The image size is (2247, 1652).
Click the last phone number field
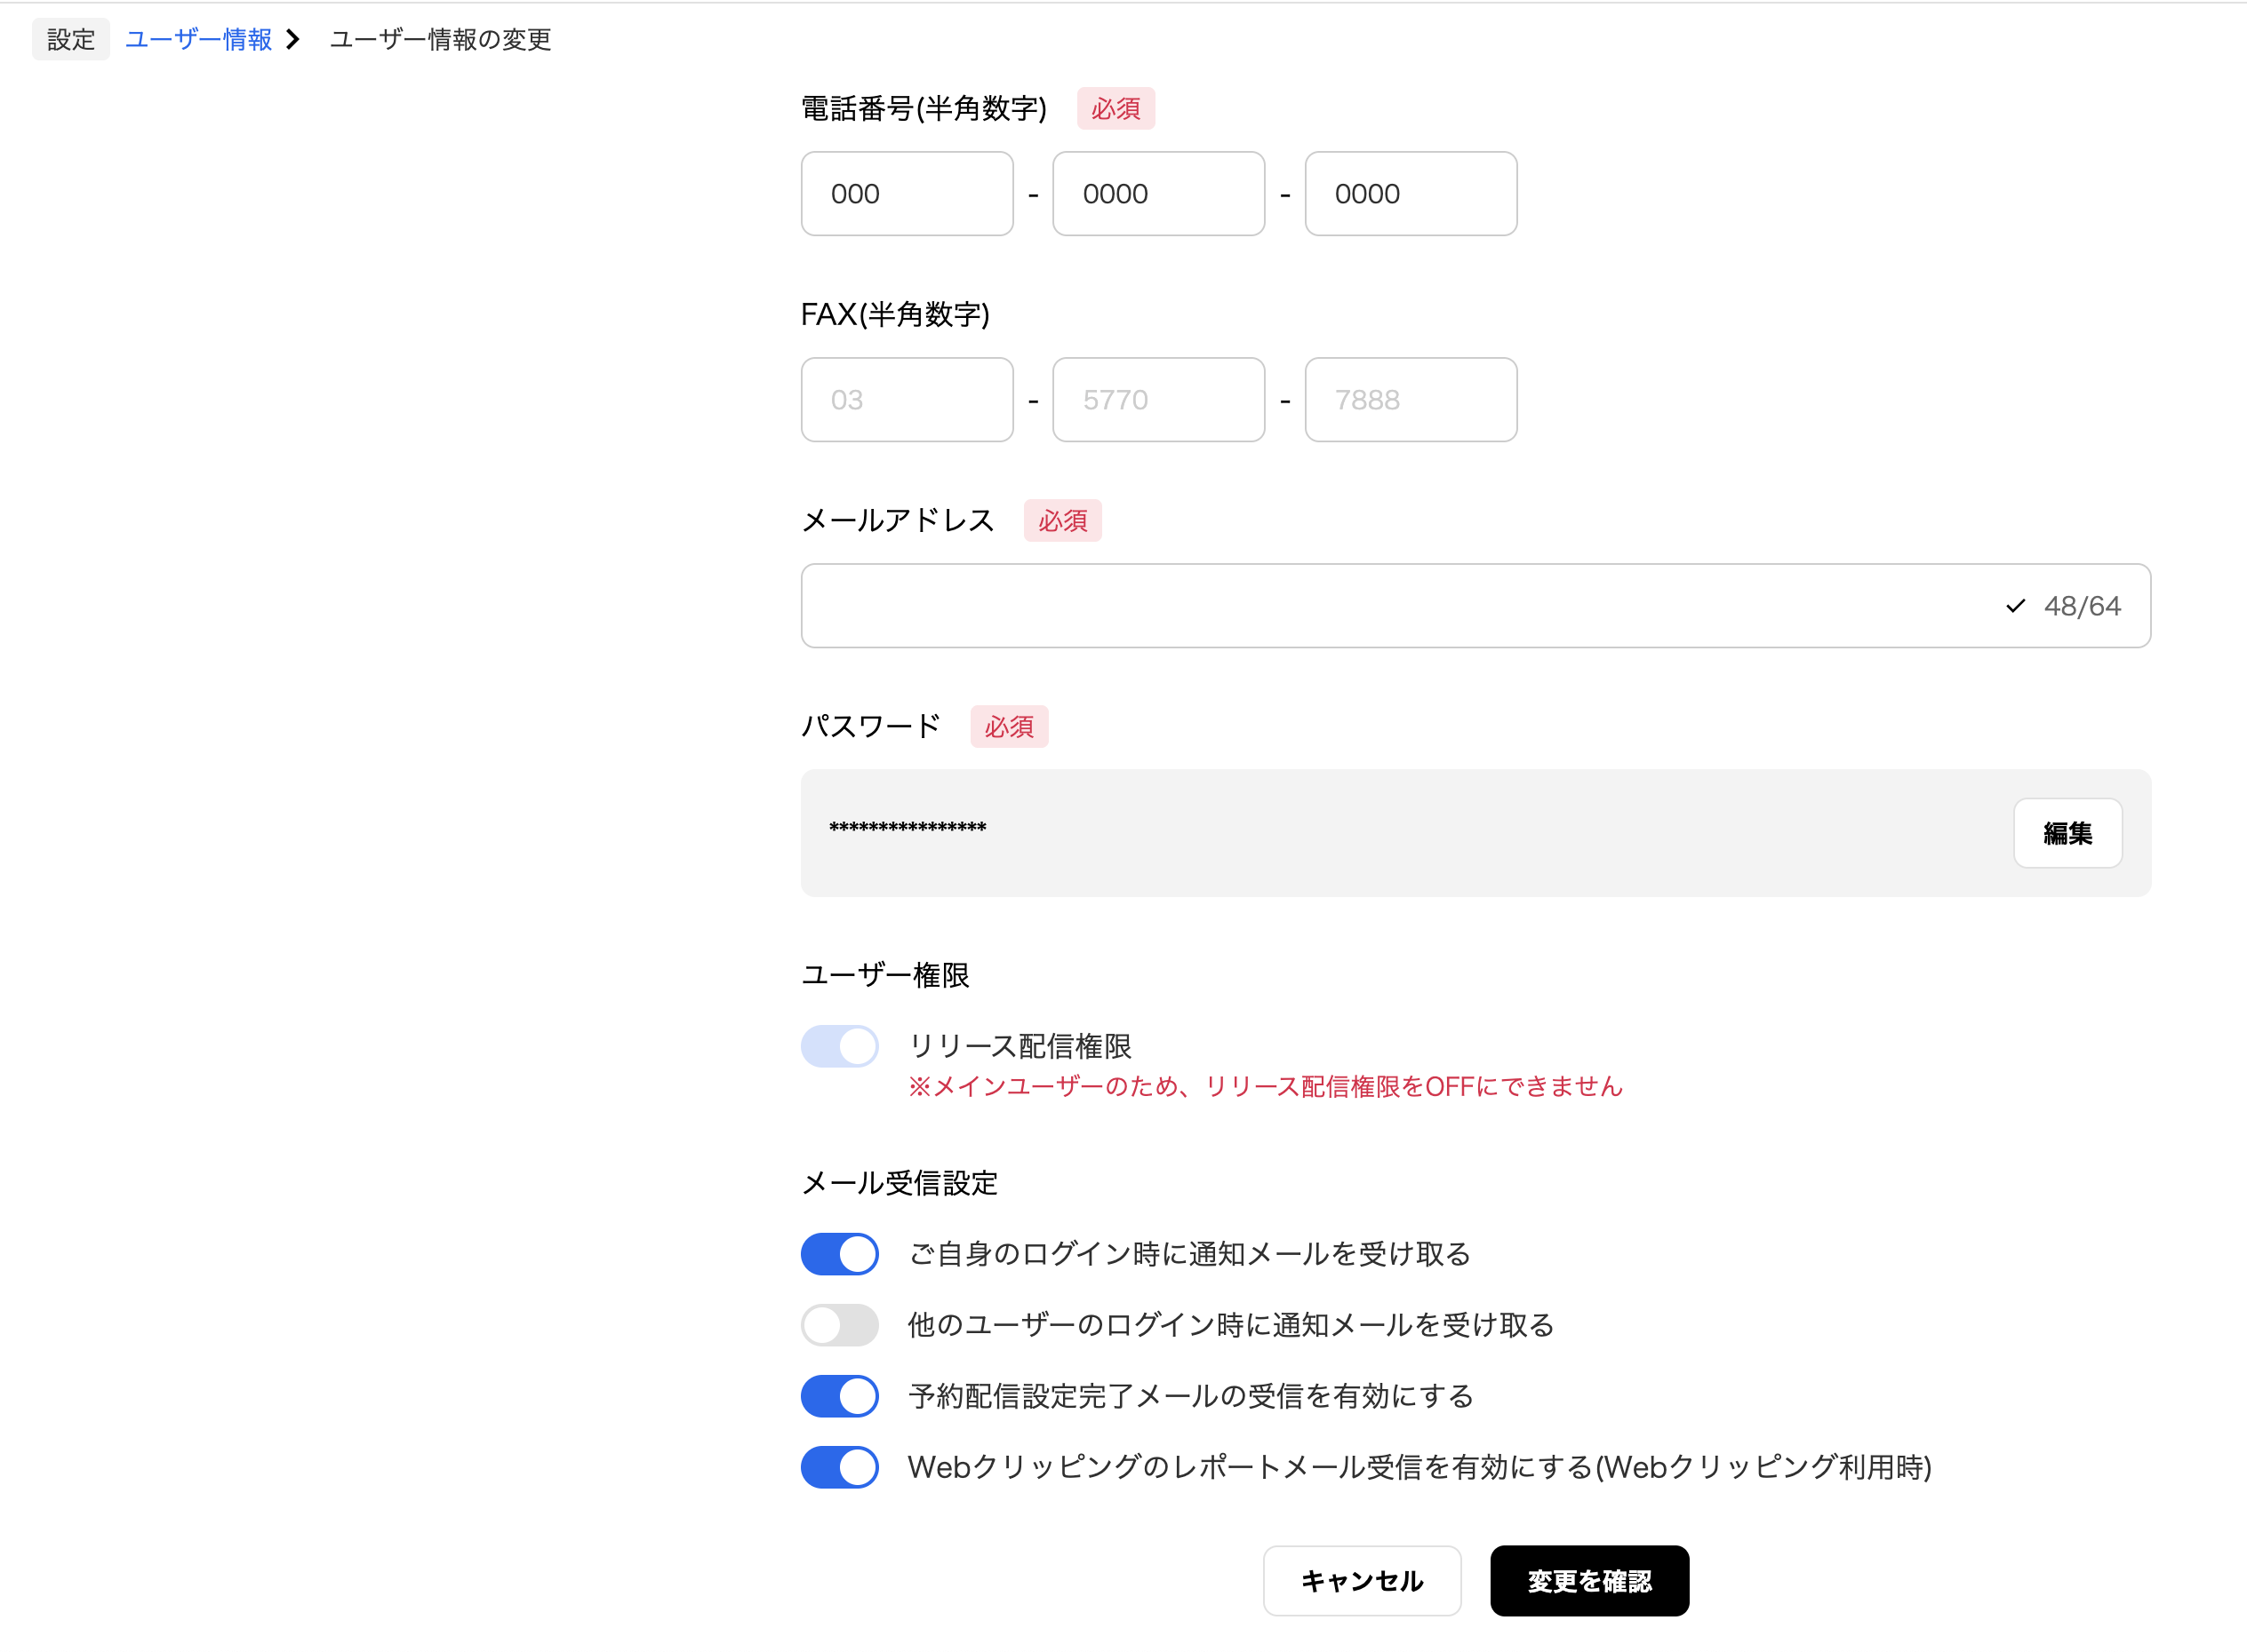click(1411, 193)
